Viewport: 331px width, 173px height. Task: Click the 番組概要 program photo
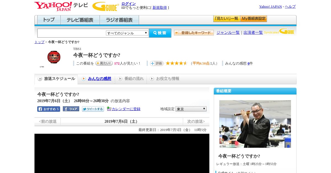pyautogui.click(x=255, y=124)
